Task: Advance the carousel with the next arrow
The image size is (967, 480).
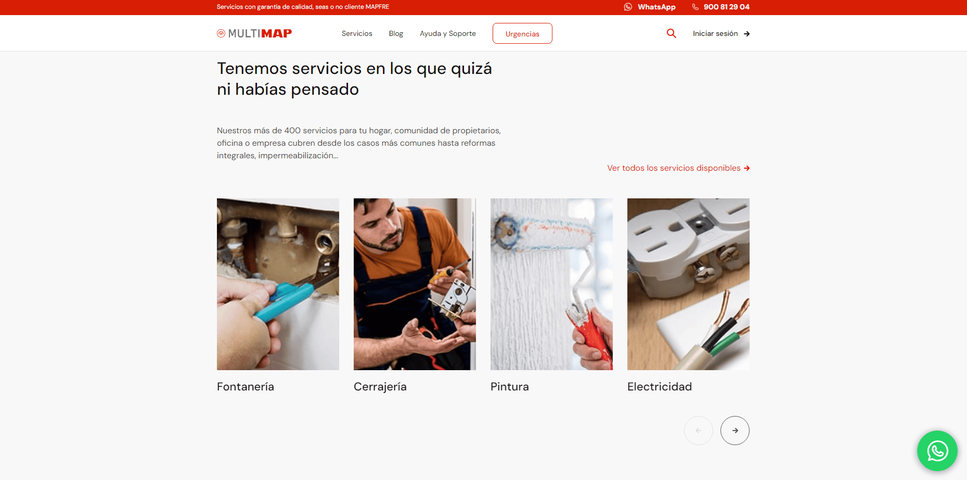Action: pos(735,431)
